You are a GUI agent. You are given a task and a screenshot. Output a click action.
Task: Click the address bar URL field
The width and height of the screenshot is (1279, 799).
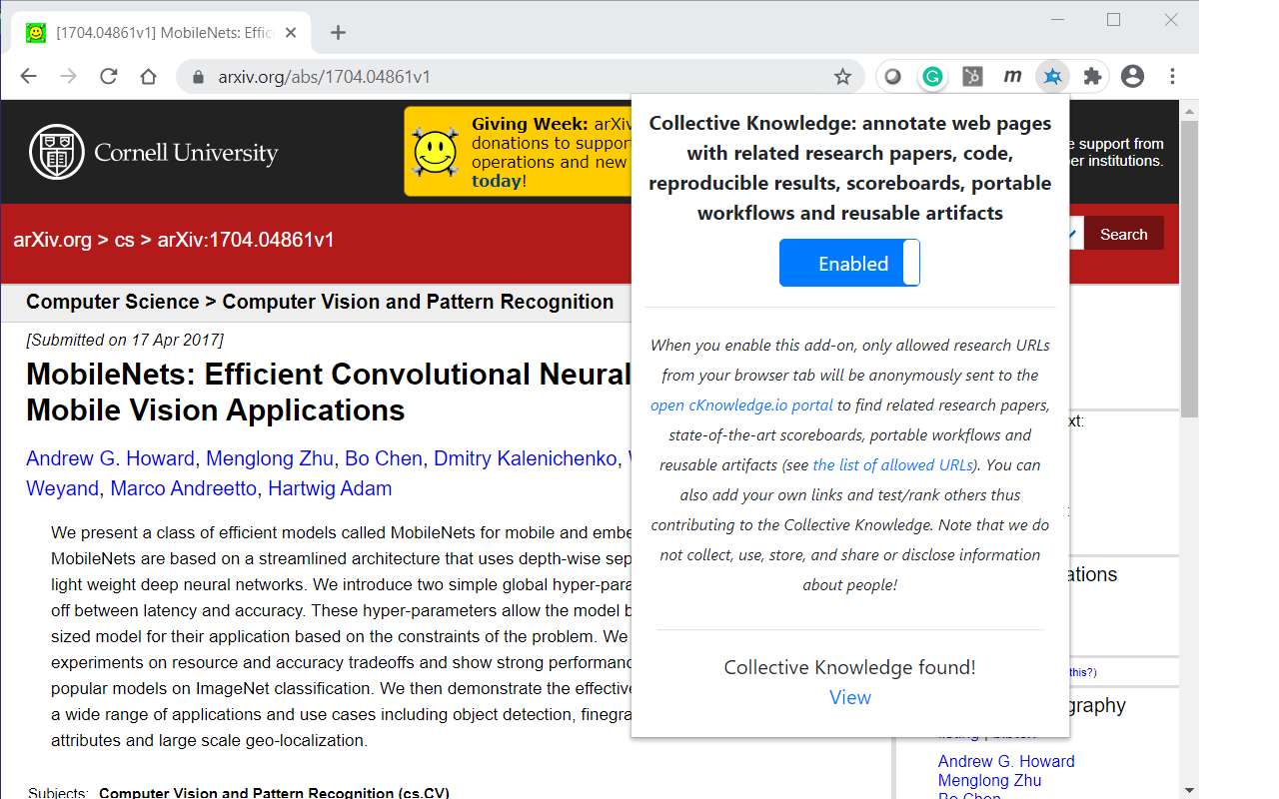pyautogui.click(x=520, y=77)
